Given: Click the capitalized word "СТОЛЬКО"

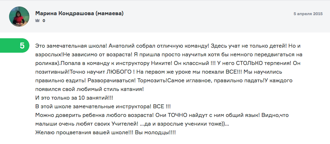Looking at the screenshot, I should (x=231, y=63).
